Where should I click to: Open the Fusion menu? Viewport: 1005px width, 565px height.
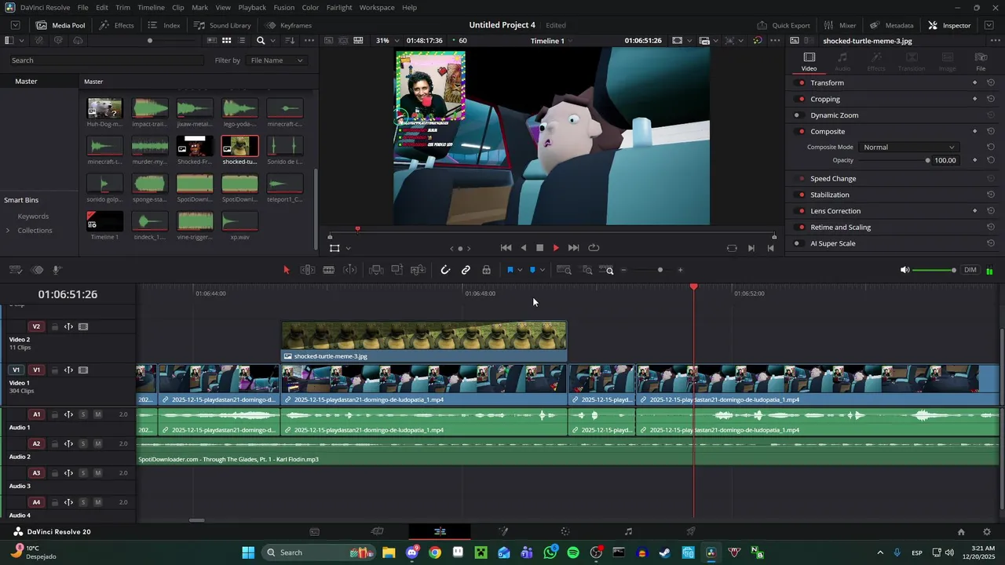[284, 7]
